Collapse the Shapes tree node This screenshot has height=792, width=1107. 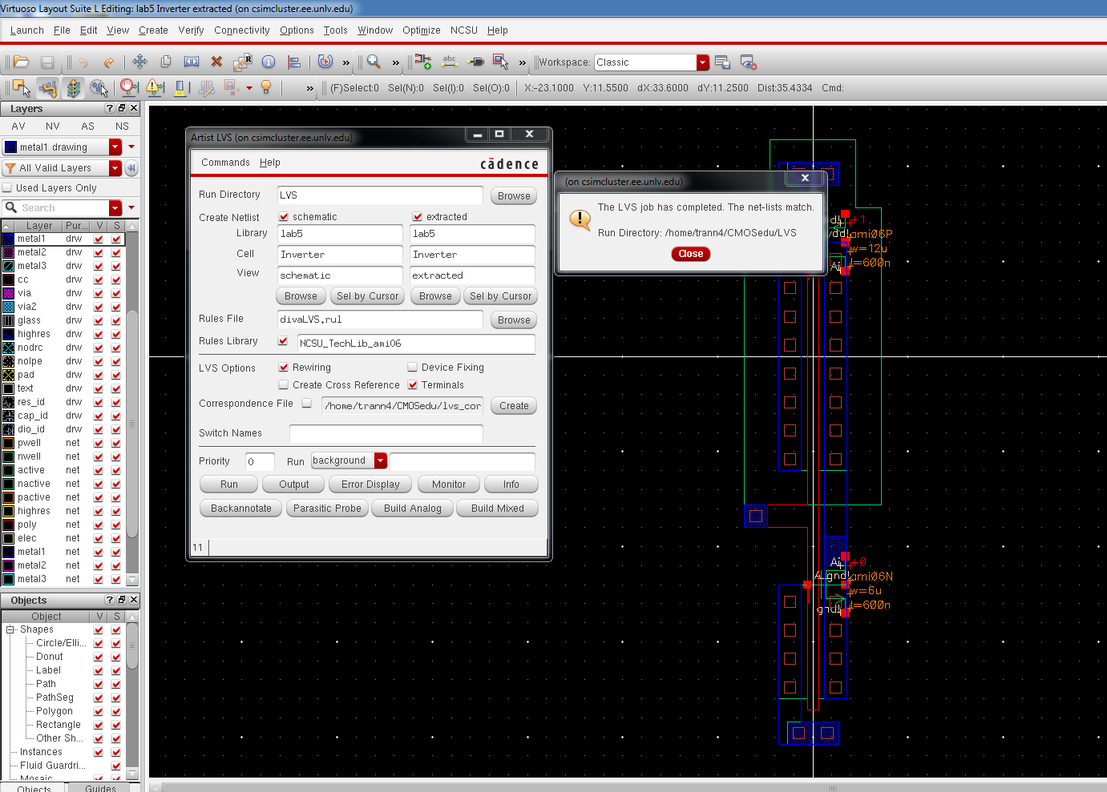pos(10,629)
